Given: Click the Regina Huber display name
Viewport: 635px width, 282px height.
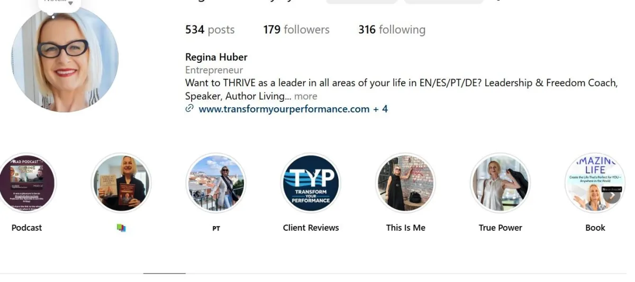Looking at the screenshot, I should pyautogui.click(x=216, y=57).
